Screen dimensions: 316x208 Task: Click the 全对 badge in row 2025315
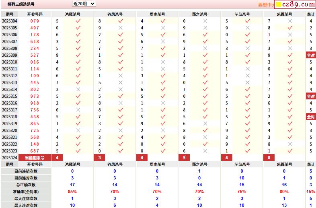[311, 96]
